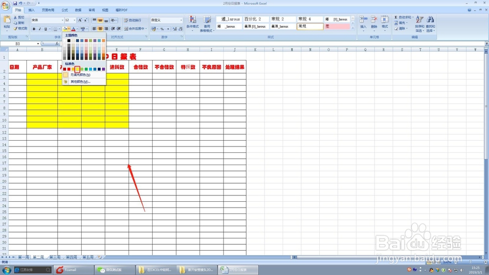
Task: Toggle middle vertical alignment
Action: point(100,20)
